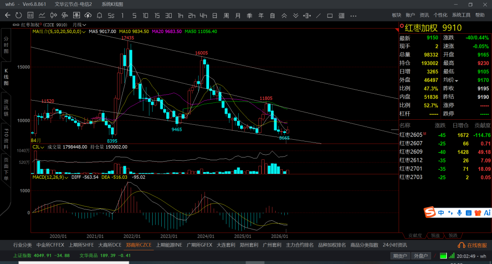Switch chart period to daily (日)
492x264 pixels.
point(214,15)
